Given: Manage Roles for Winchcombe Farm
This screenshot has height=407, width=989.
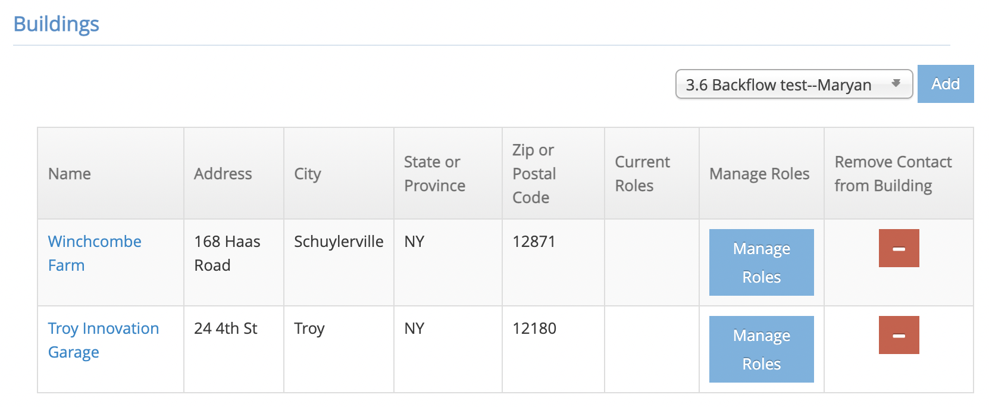Looking at the screenshot, I should (761, 262).
